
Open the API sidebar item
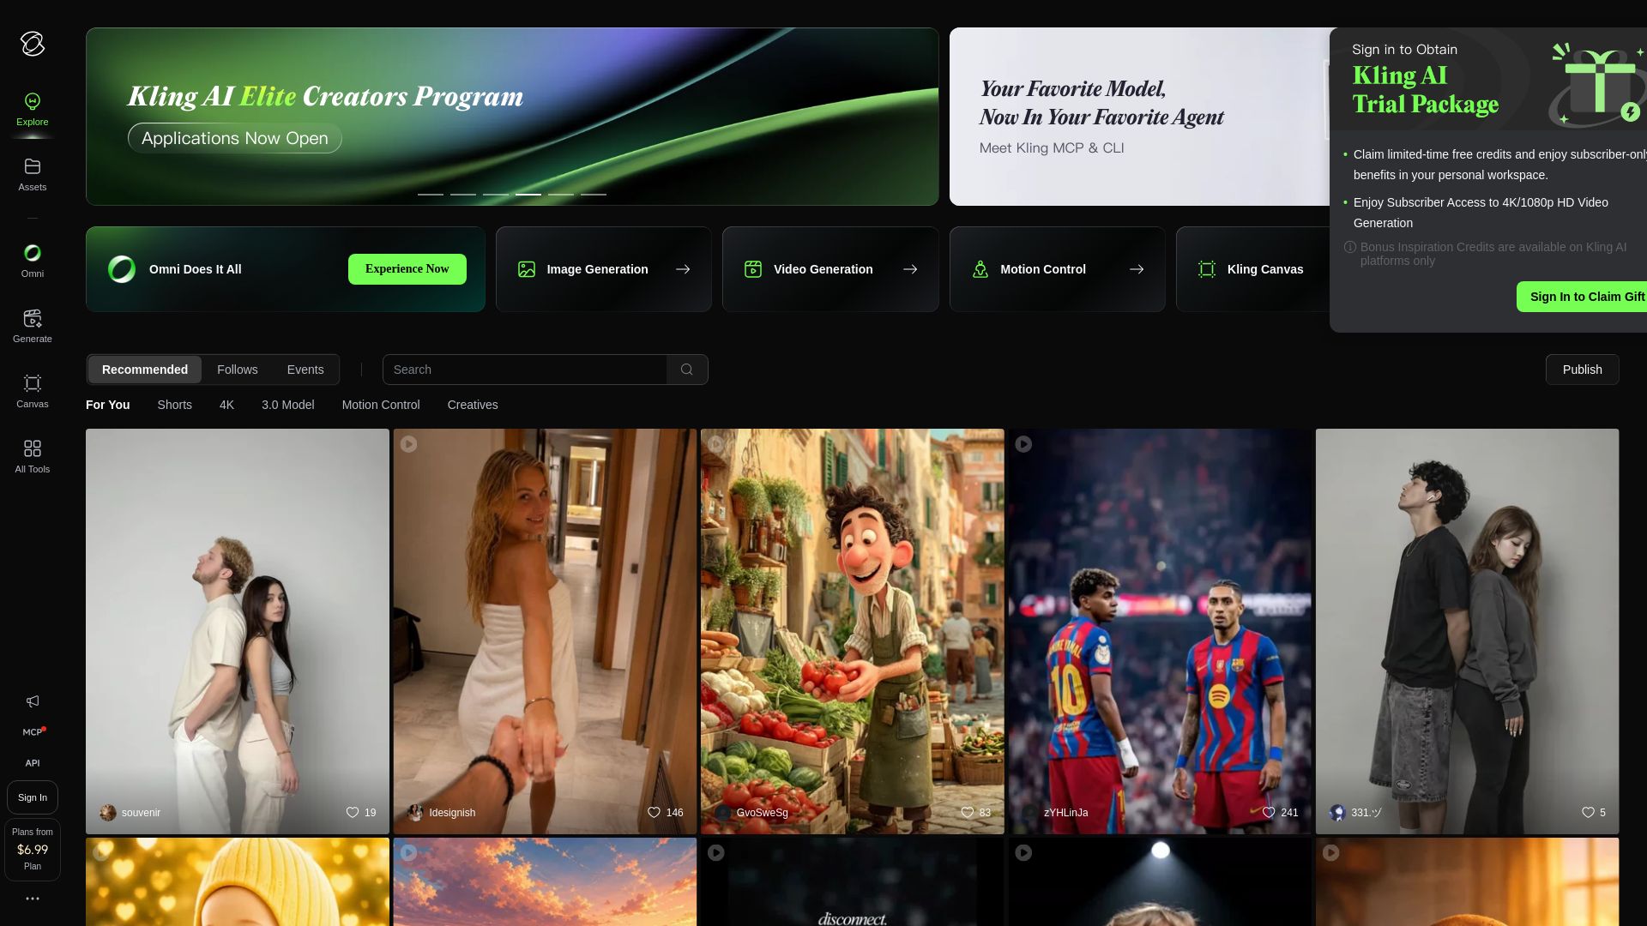[33, 763]
